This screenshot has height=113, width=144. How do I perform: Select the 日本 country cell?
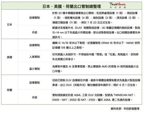pyautogui.click(x=9, y=25)
